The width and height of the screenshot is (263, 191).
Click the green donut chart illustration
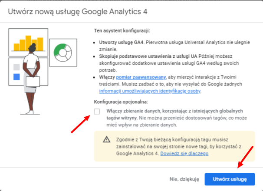pos(63,53)
